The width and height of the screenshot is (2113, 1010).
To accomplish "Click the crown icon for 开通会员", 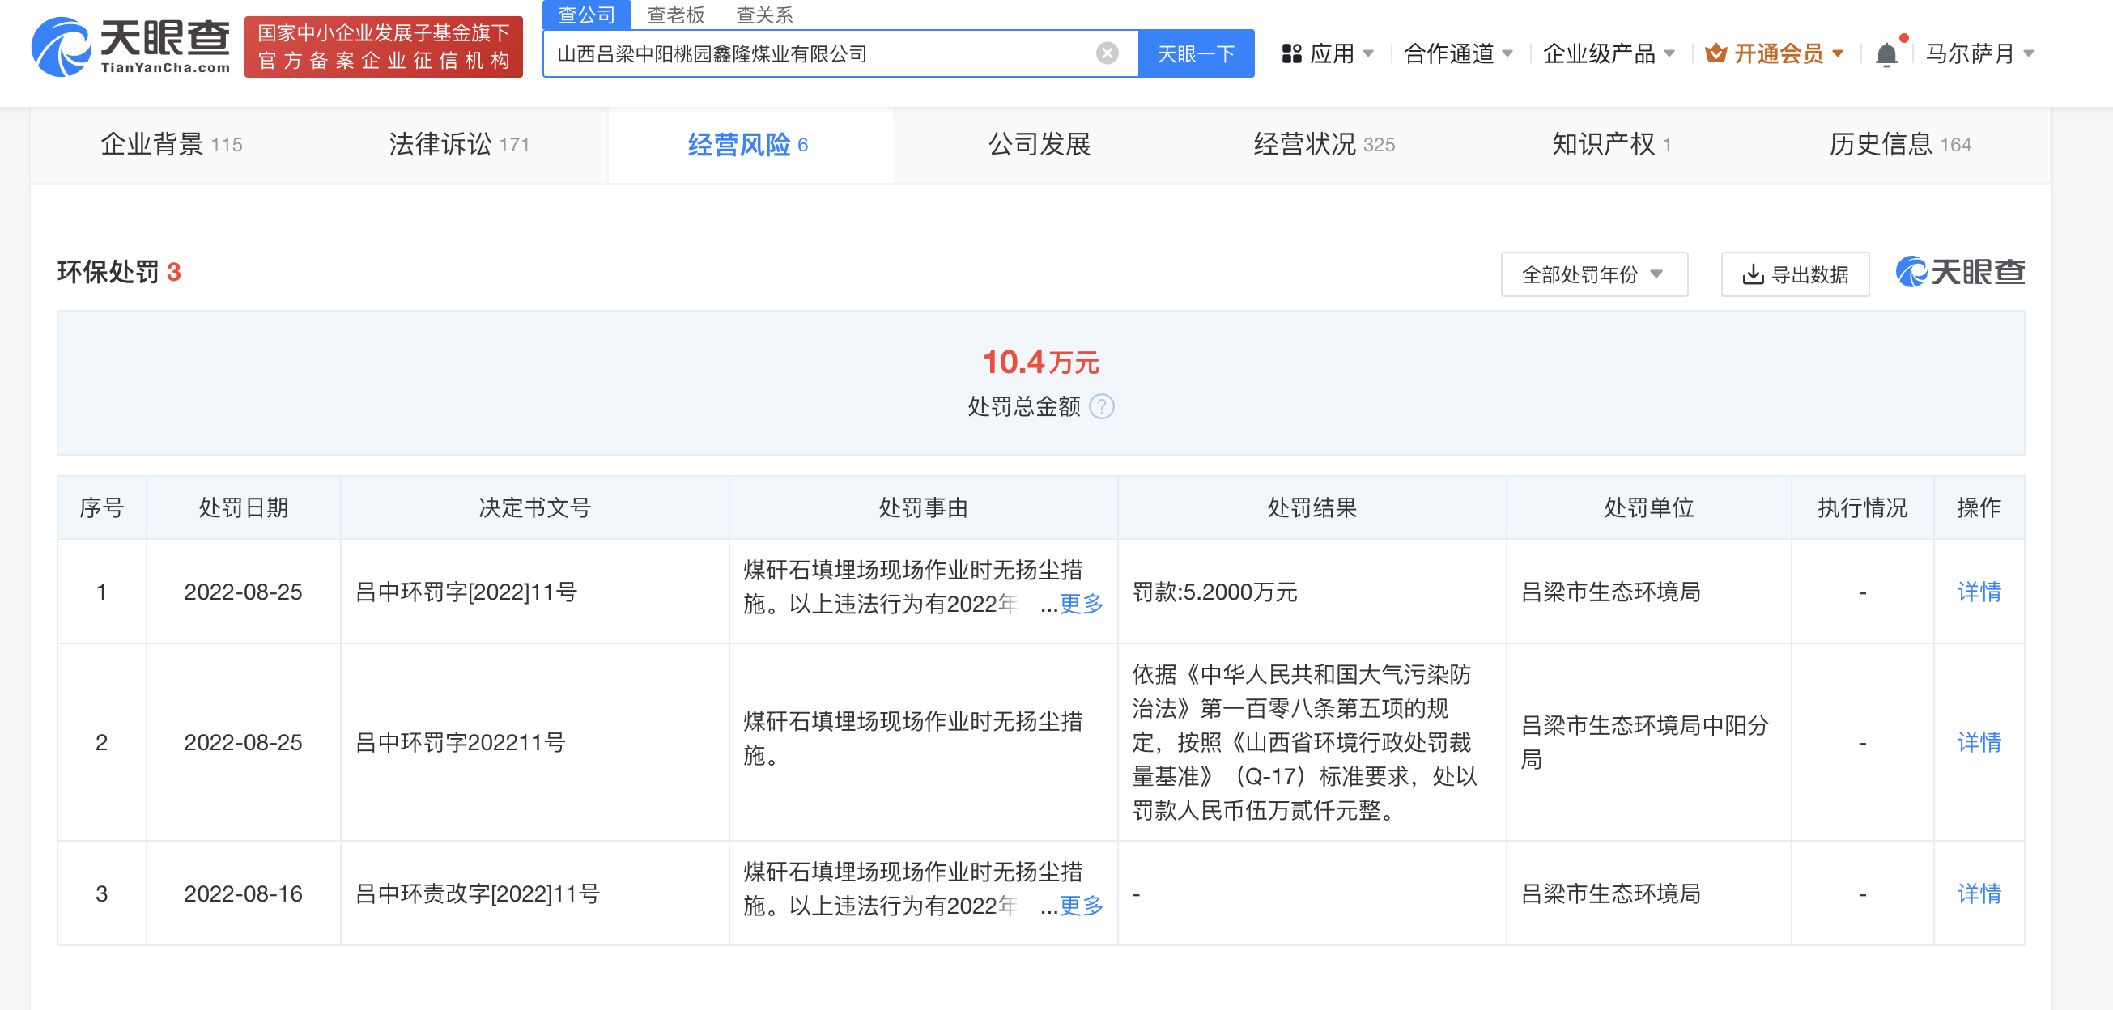I will point(1715,54).
